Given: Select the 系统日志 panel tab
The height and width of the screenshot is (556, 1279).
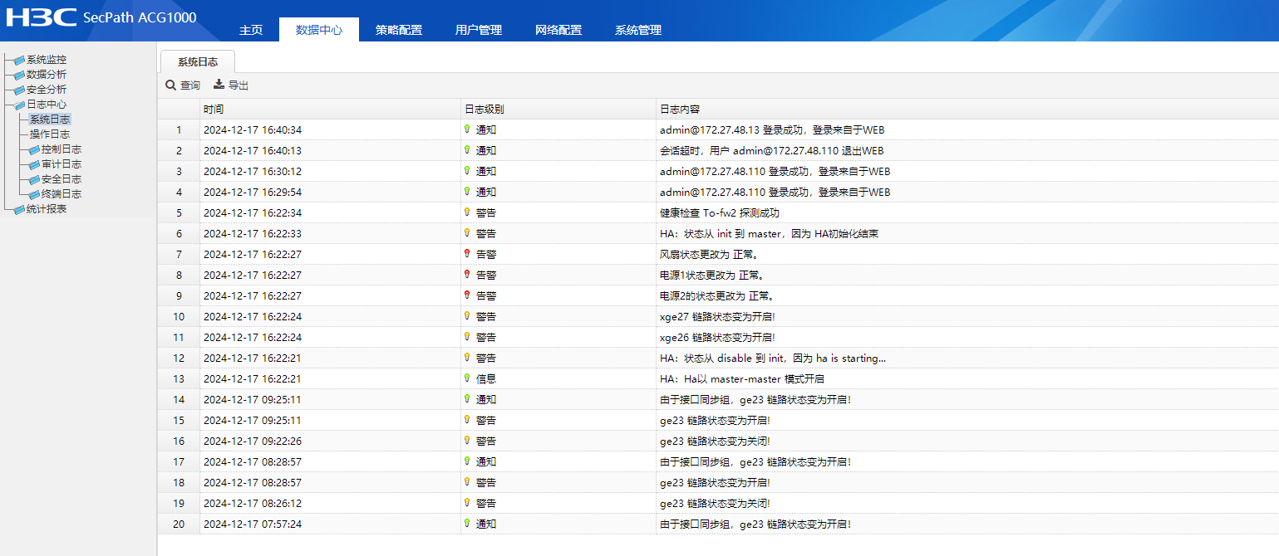Looking at the screenshot, I should (x=198, y=62).
